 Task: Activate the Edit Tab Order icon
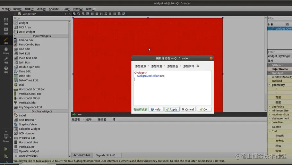point(88,14)
